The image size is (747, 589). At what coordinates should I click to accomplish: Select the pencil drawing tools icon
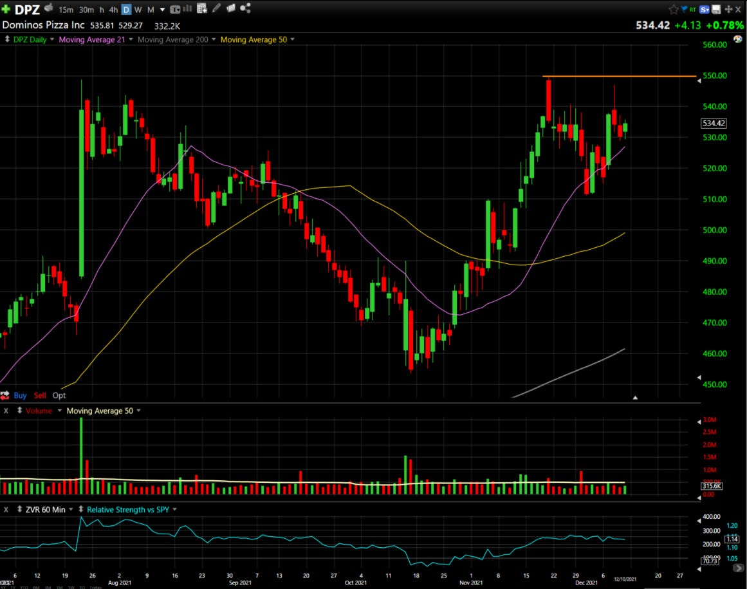216,8
